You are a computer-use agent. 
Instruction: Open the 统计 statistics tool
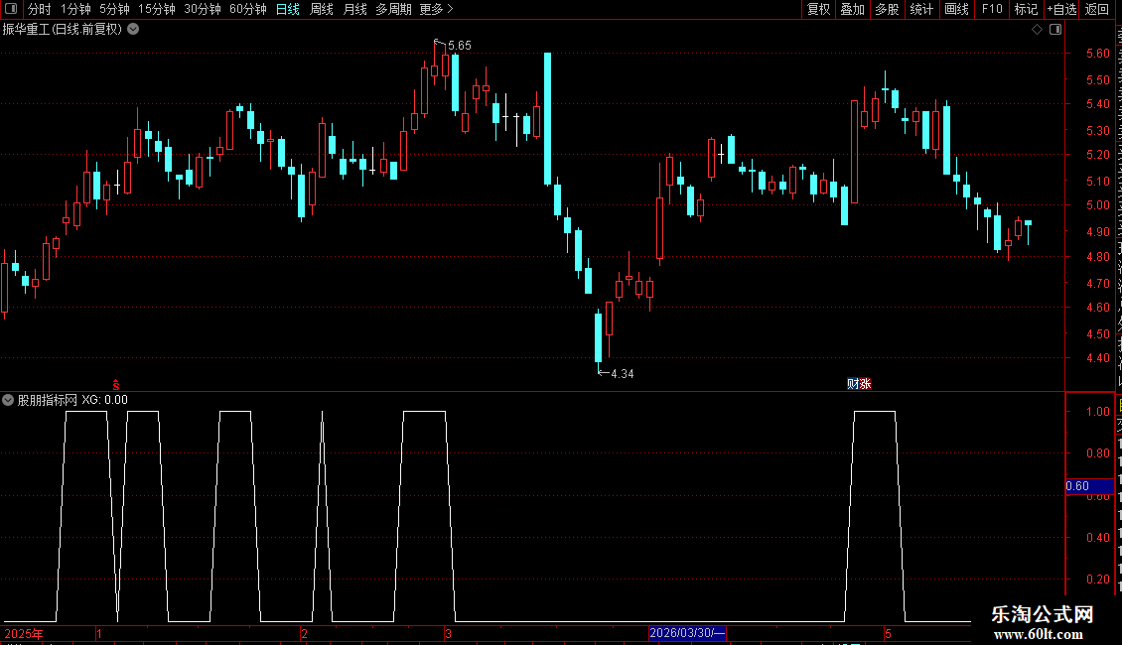tap(921, 9)
